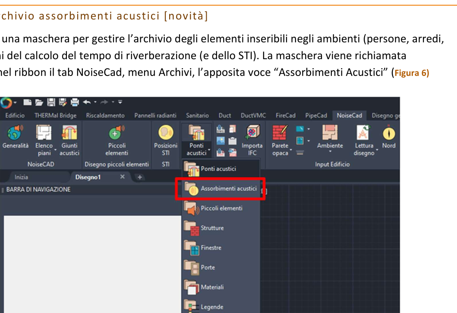Image resolution: width=457 pixels, height=313 pixels.
Task: Click the Giunti acustici icon
Action: 69,133
